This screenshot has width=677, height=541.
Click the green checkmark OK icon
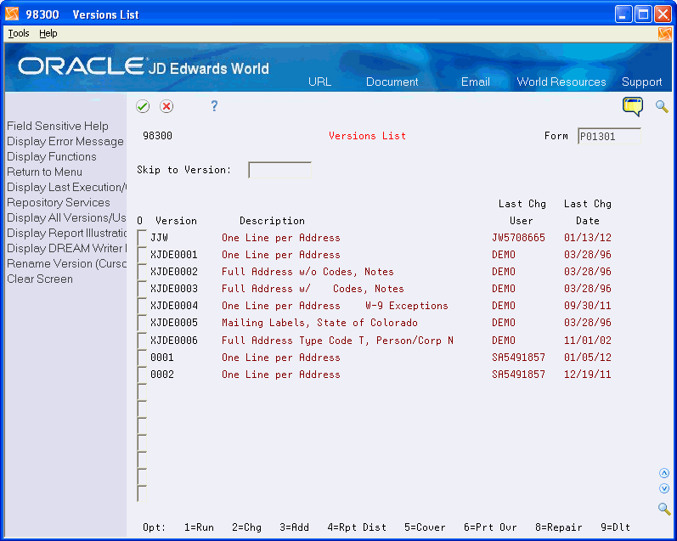tap(143, 106)
